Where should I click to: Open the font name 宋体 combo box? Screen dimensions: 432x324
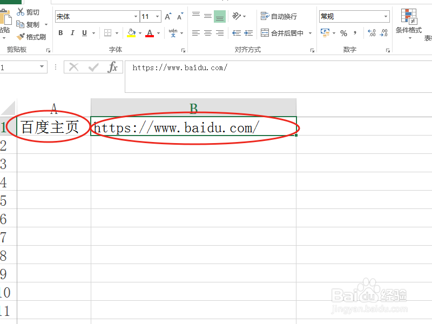(97, 17)
